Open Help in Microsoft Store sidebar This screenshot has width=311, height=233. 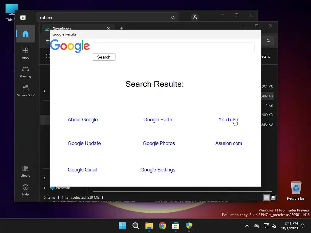click(26, 190)
